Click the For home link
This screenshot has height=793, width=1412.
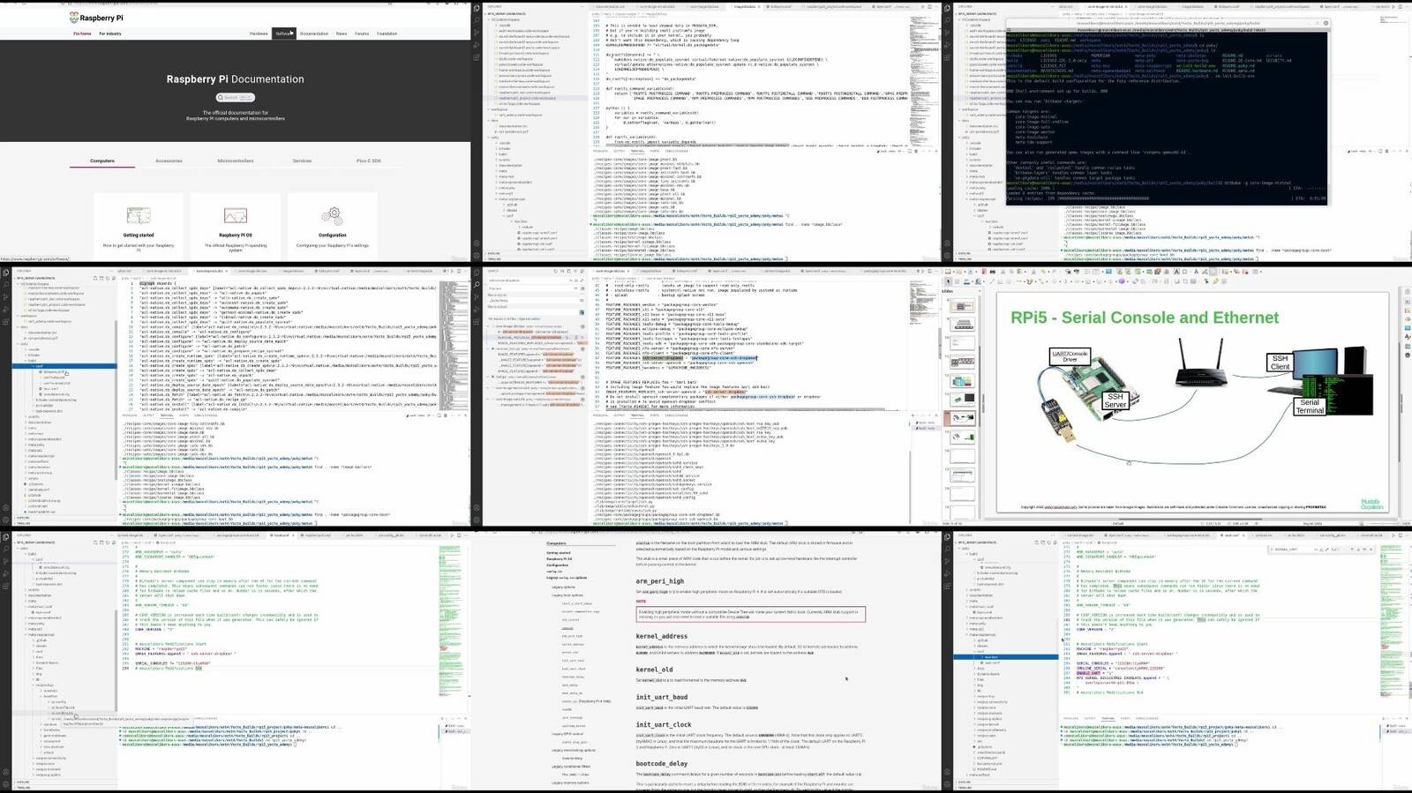coord(82,34)
